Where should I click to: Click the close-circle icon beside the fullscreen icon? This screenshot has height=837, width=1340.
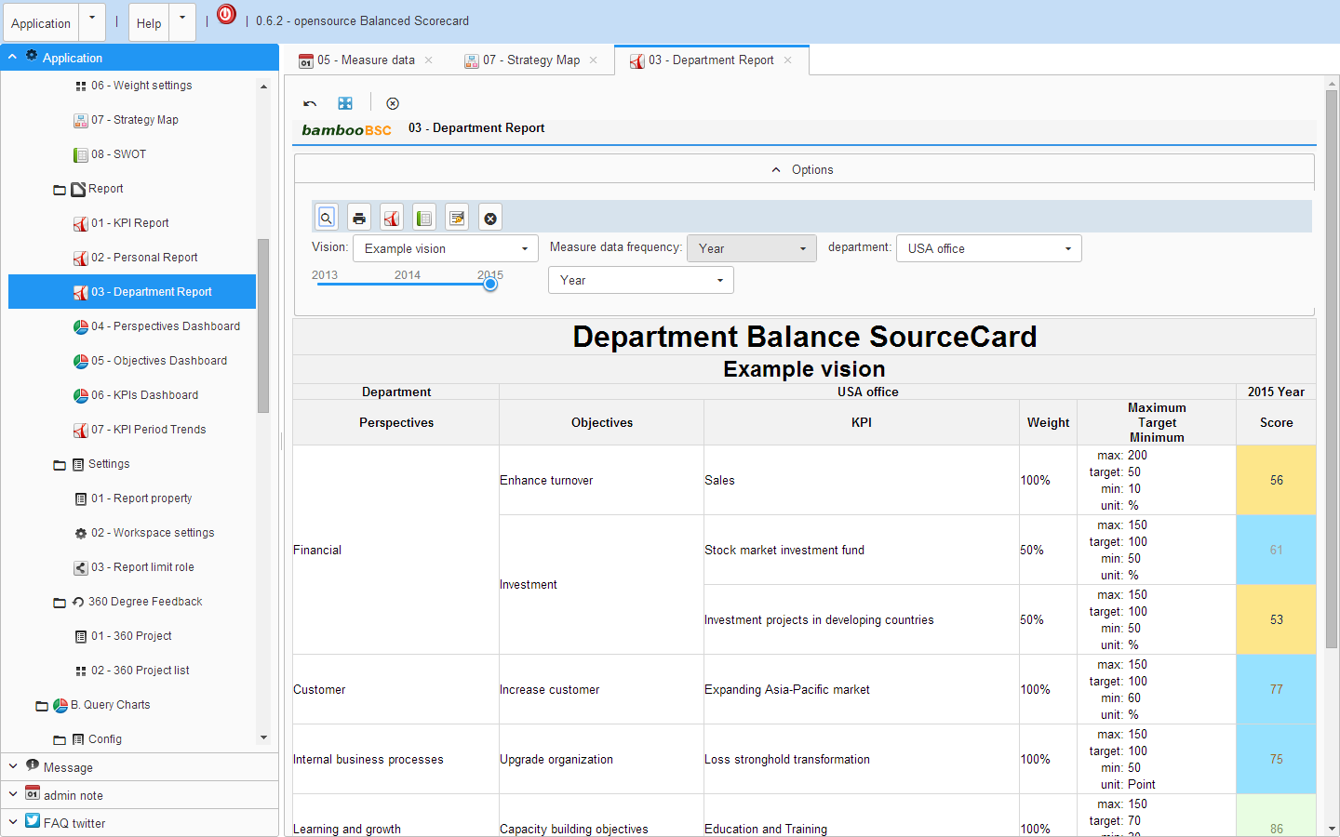tap(392, 103)
